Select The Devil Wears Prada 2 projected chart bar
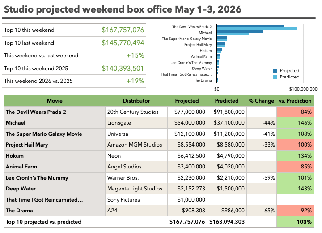Image resolution: width=322 pixels, height=233 pixels. [x=250, y=26]
